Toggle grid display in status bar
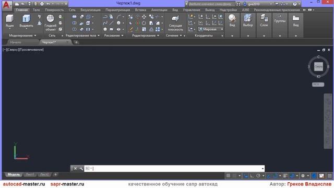Viewport: 334px width, 188px height. pos(228,175)
